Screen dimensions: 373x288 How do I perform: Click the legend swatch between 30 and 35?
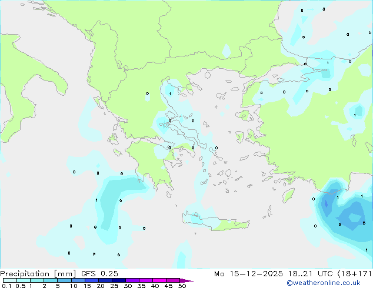pos(132,280)
